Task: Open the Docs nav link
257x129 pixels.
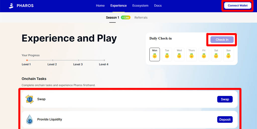Action: coord(158,6)
